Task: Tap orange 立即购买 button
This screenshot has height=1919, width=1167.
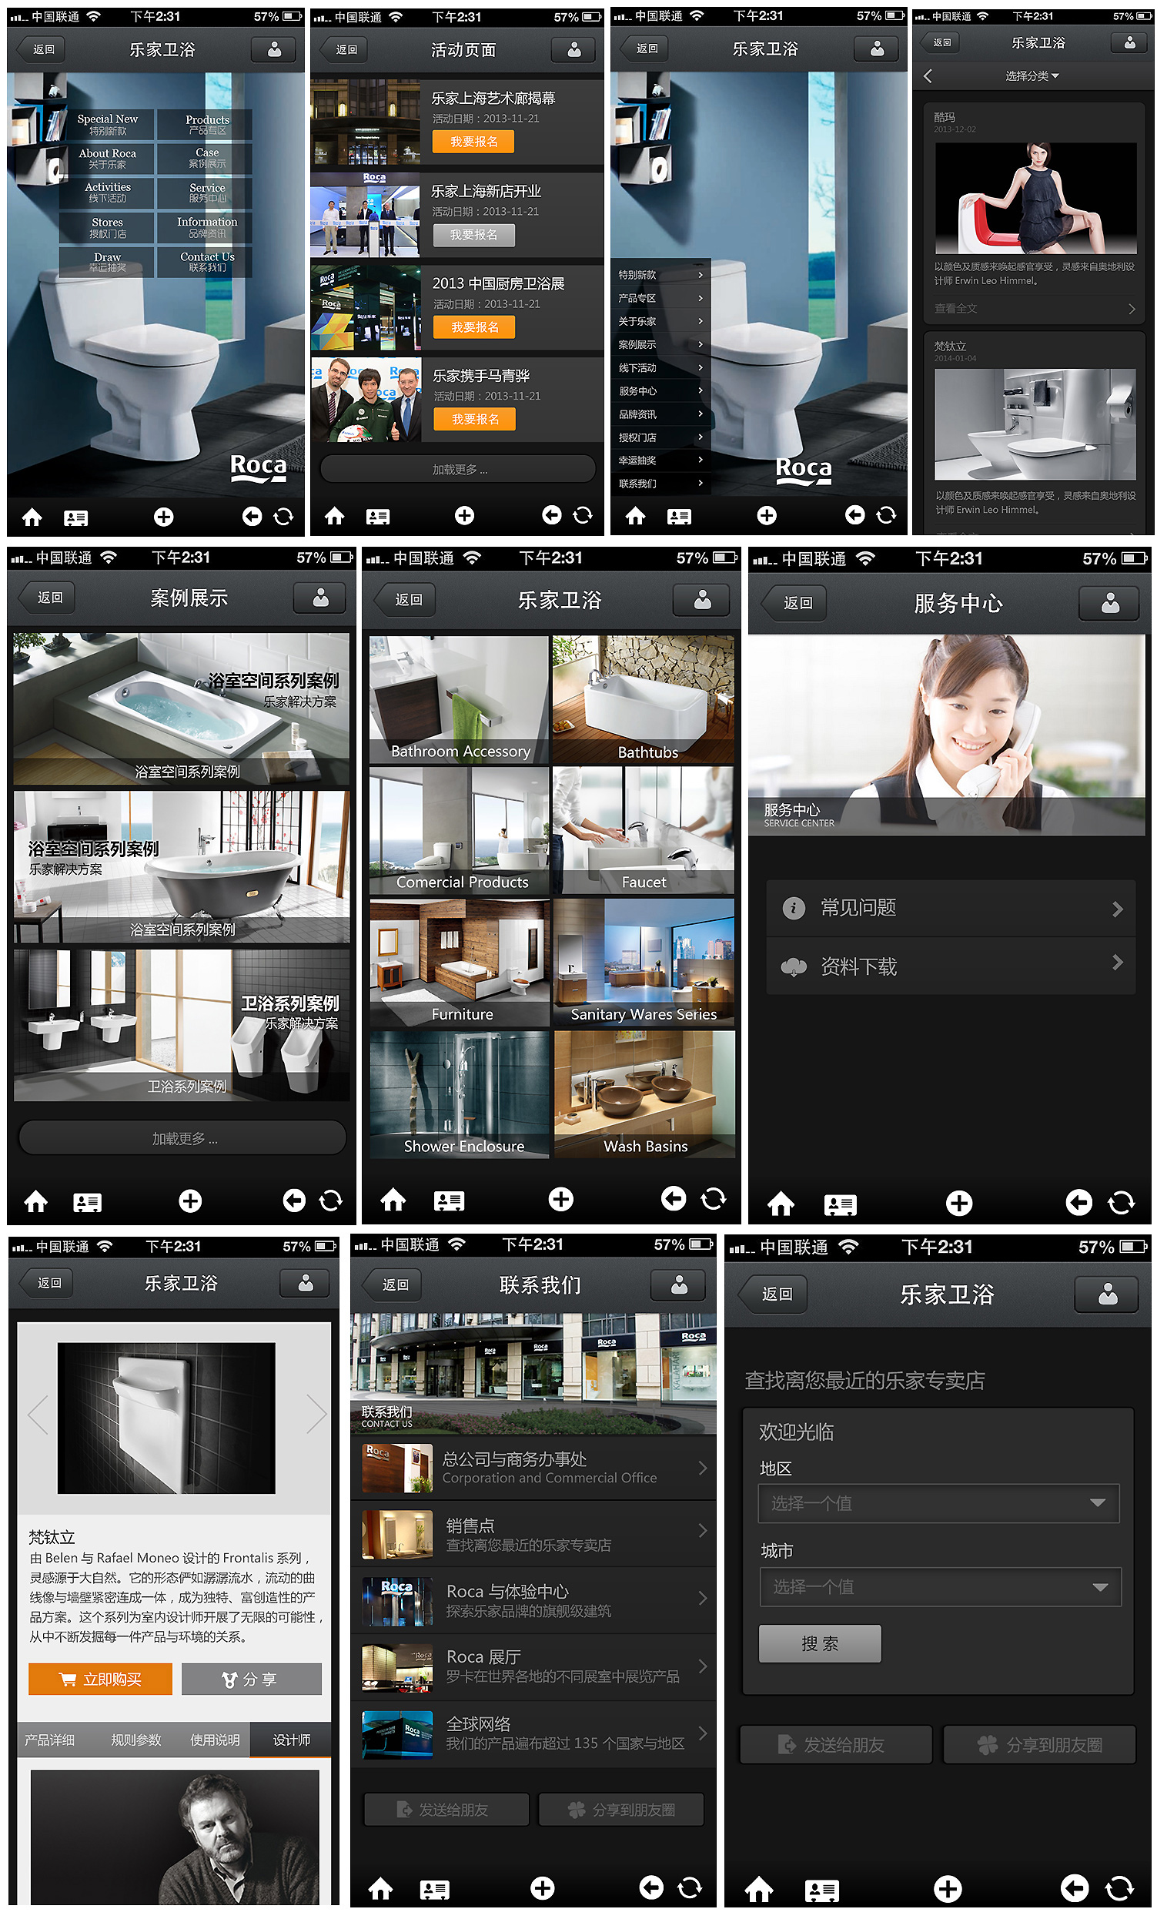Action: (100, 1680)
